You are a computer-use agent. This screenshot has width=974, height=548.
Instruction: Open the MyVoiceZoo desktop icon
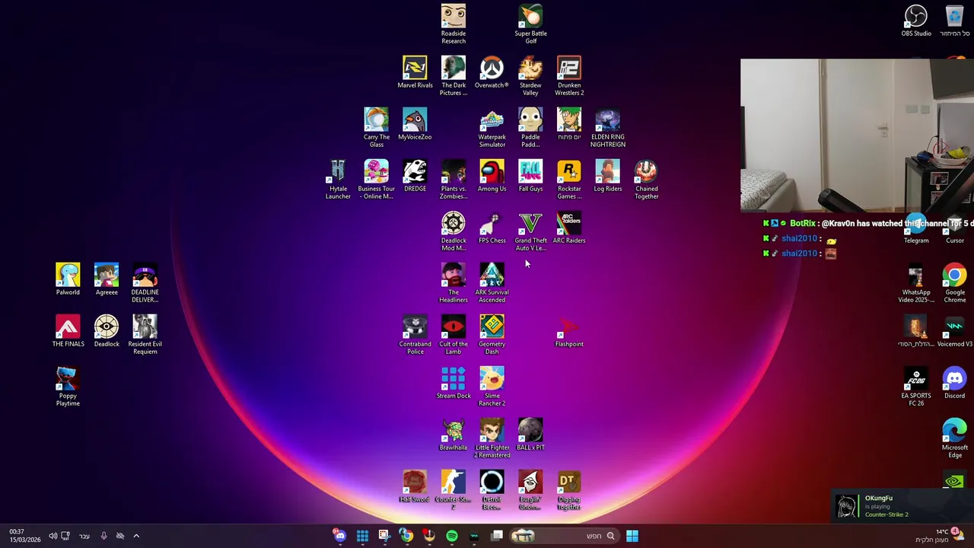(x=415, y=124)
